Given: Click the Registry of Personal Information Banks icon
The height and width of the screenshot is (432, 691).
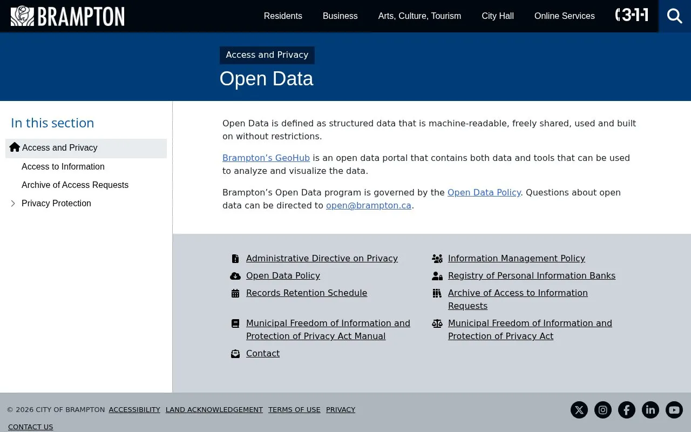Looking at the screenshot, I should click(437, 276).
